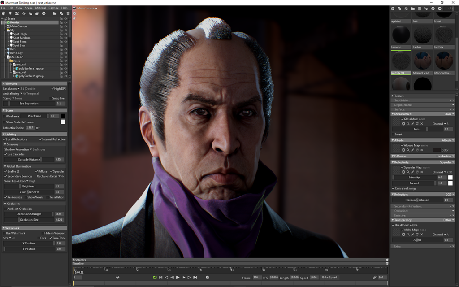
Task: Clear the Albedo Map with X icon
Action: (421, 150)
